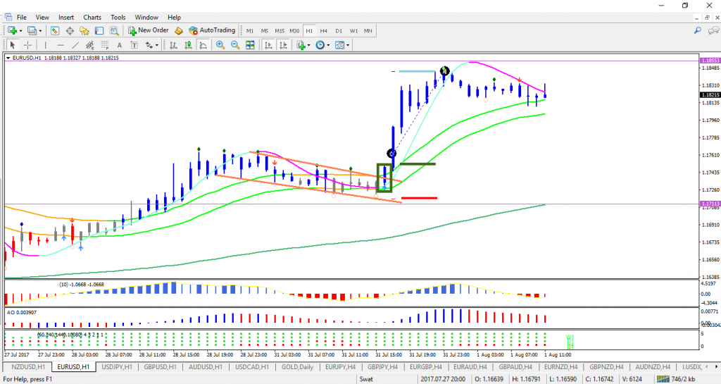Tile chart windows icon
This screenshot has height=384, width=721.
tap(250, 45)
